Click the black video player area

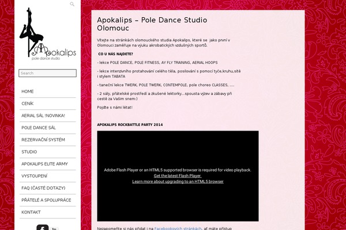pos(178,176)
